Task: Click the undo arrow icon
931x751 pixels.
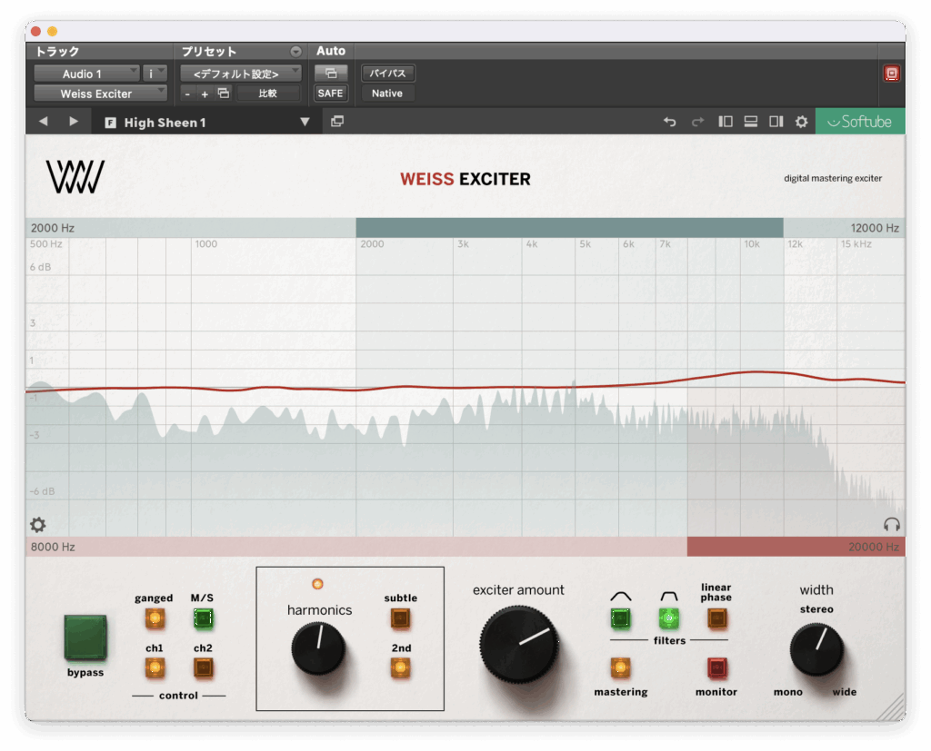Action: tap(670, 122)
